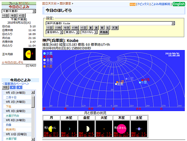Click the 月 status image
The width and height of the screenshot is (187, 141).
(51, 129)
